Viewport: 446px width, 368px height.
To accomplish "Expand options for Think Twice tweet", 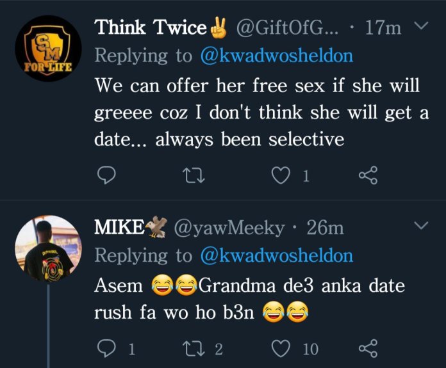I will pyautogui.click(x=421, y=27).
